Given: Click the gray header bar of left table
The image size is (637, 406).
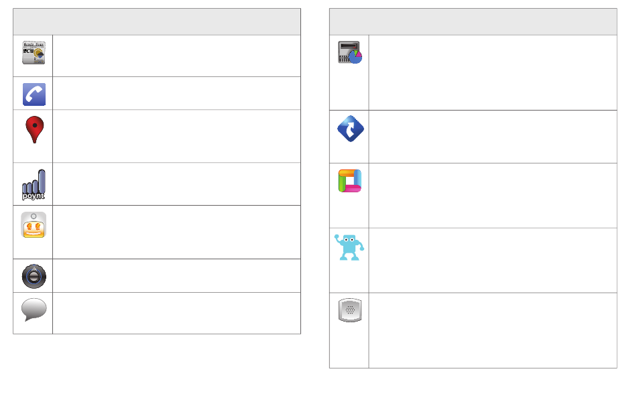Looking at the screenshot, I should 157,21.
